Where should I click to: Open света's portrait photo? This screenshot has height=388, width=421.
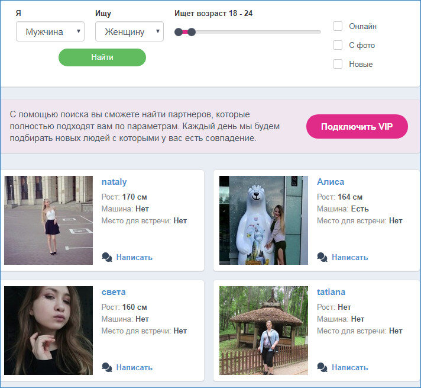[x=48, y=331]
